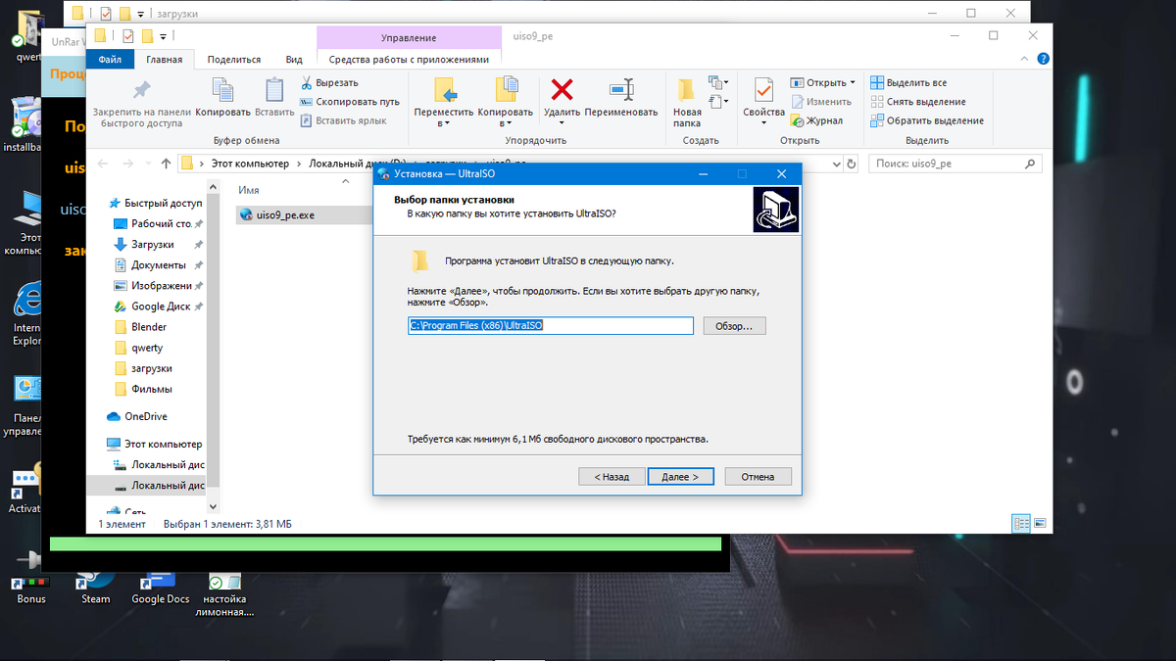This screenshot has width=1176, height=661.
Task: Switch to the Вид ribbon tab
Action: point(294,60)
